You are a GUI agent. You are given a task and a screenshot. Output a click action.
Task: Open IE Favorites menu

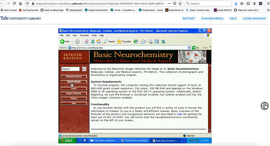pos(84,35)
